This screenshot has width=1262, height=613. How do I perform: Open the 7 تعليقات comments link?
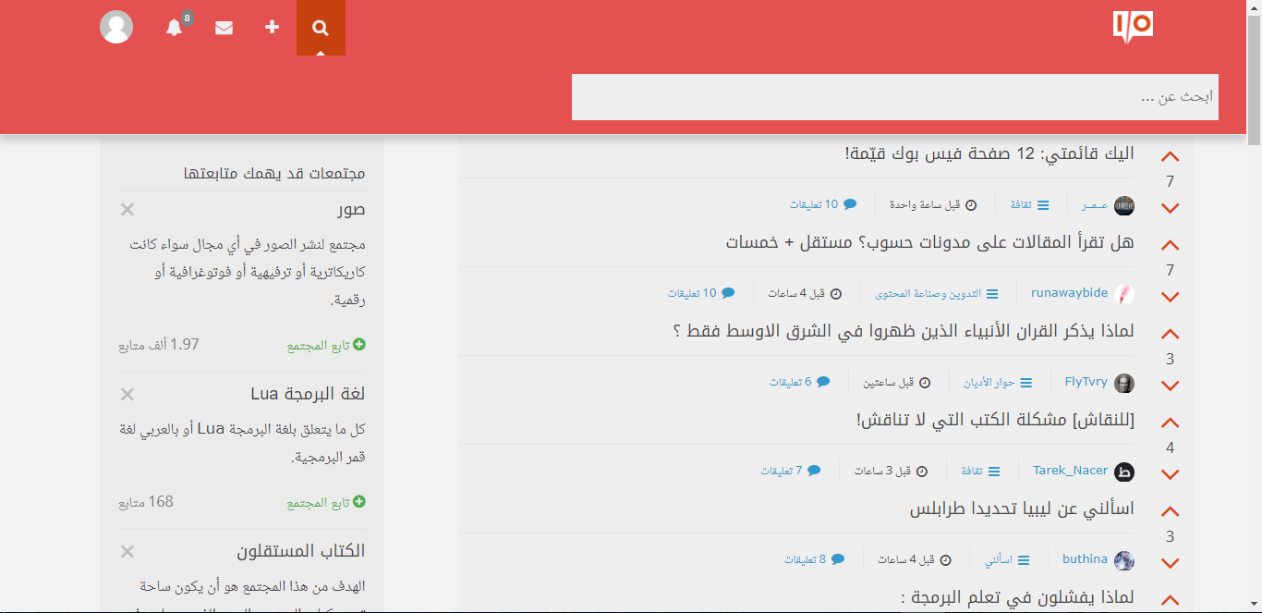point(791,471)
